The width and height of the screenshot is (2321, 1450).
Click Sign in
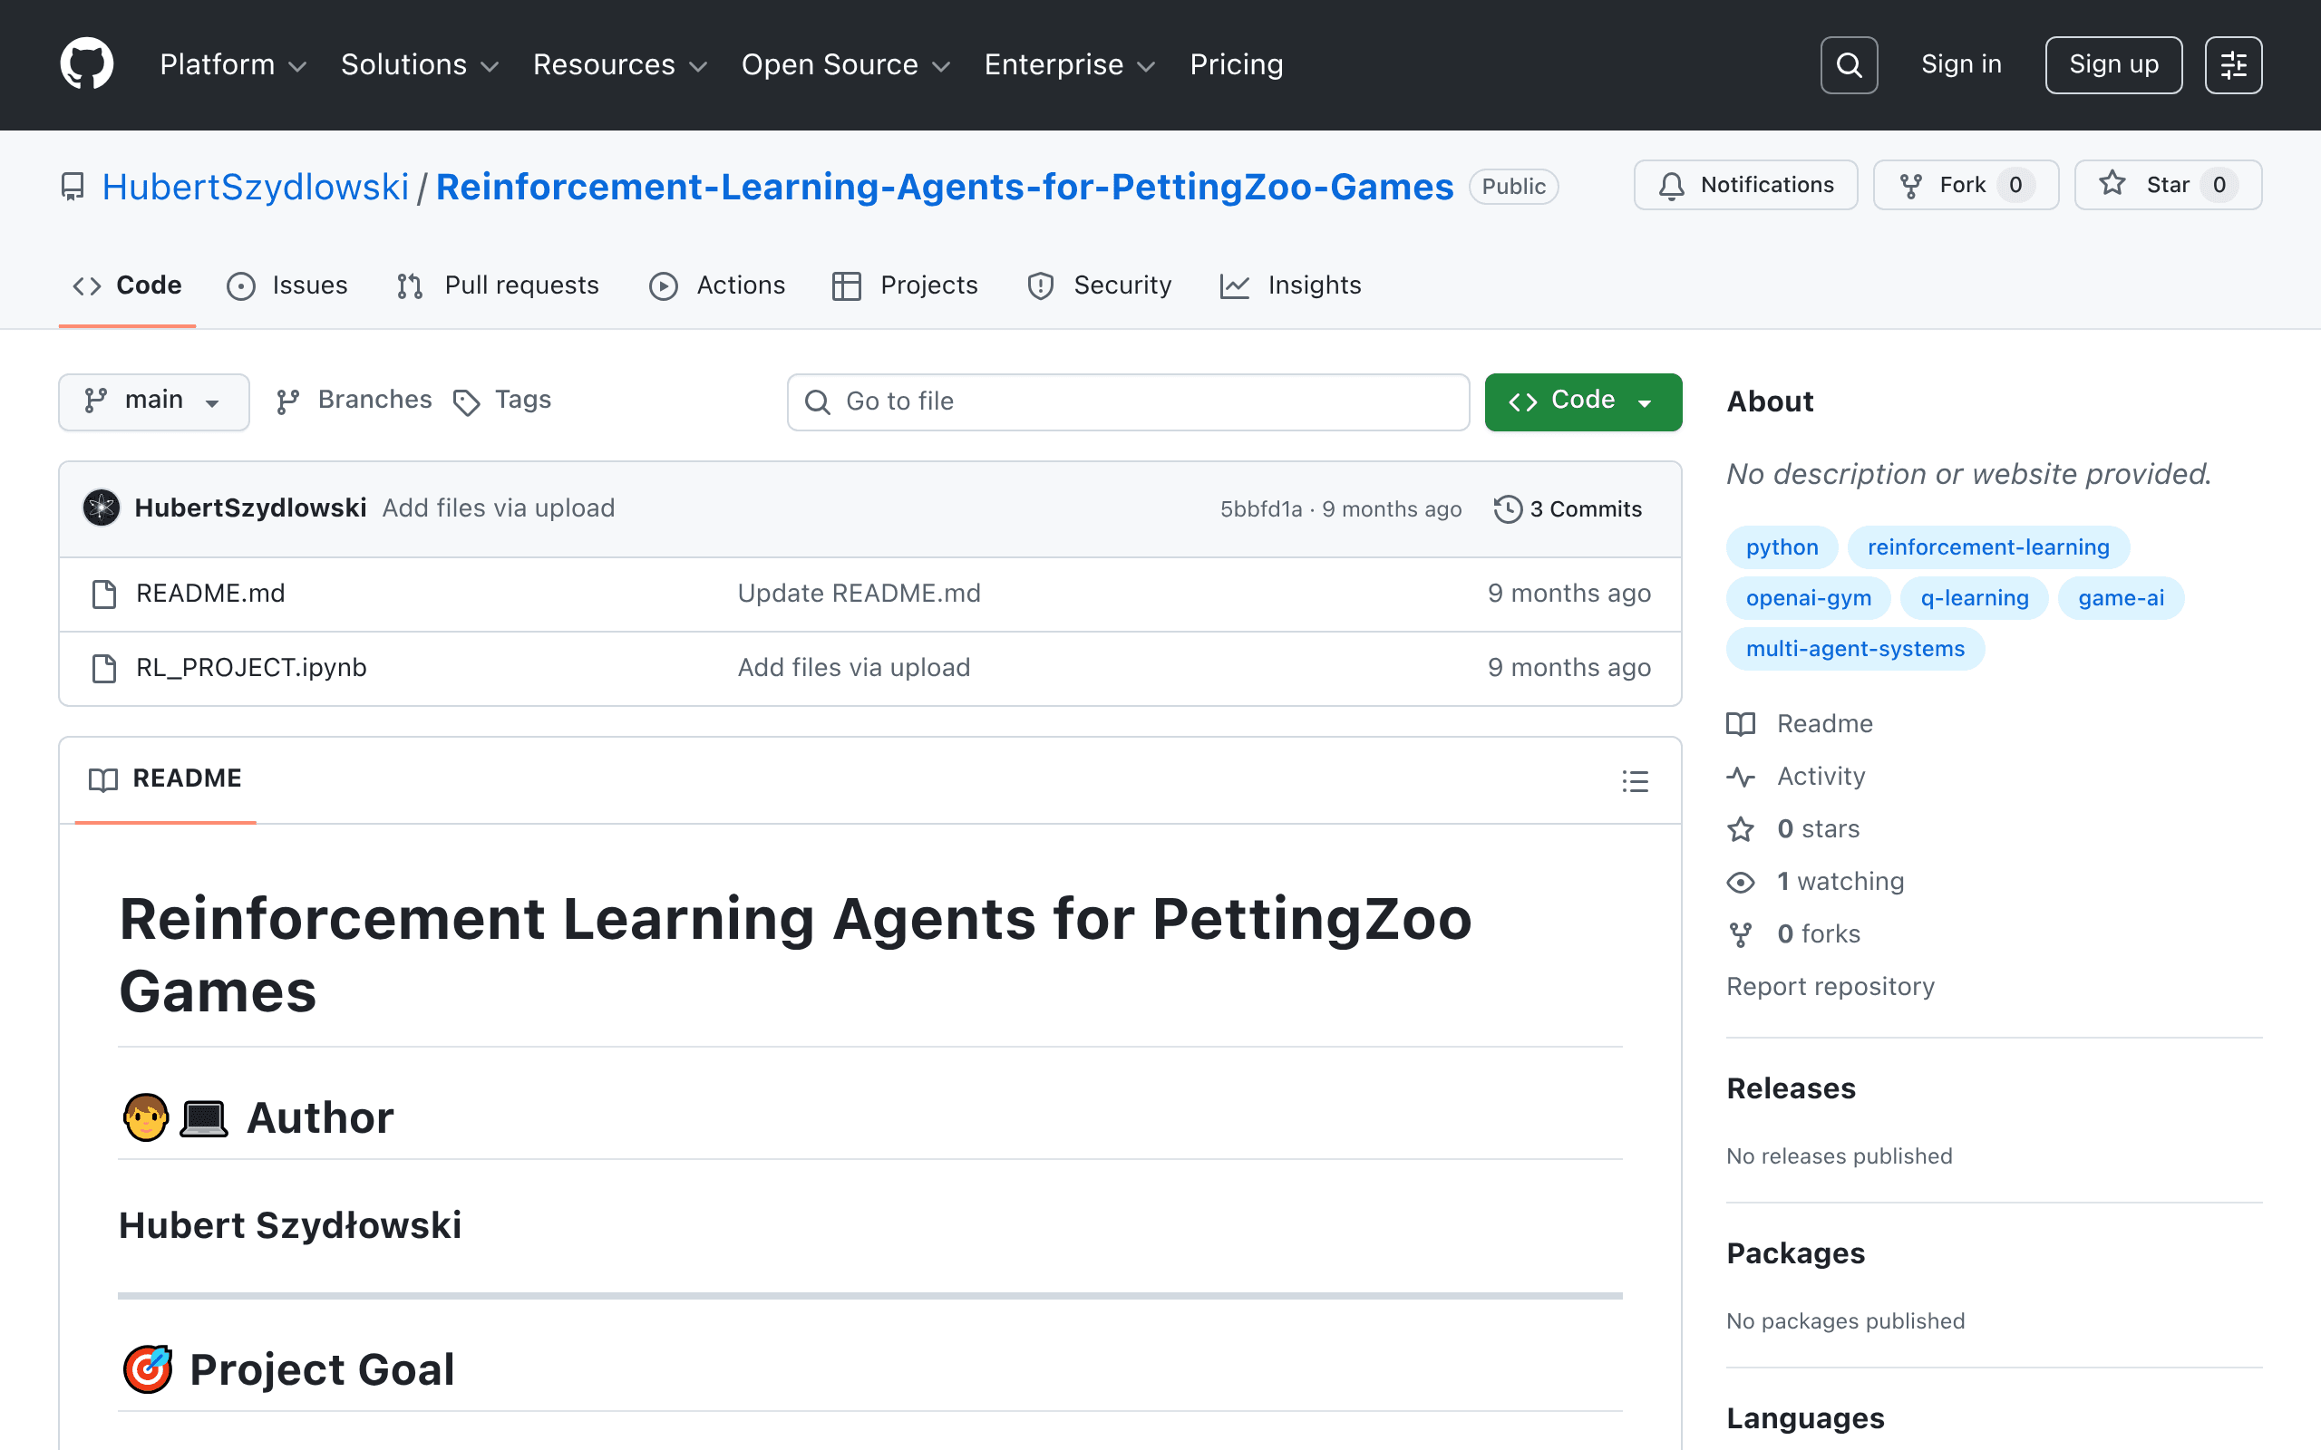1961,64
